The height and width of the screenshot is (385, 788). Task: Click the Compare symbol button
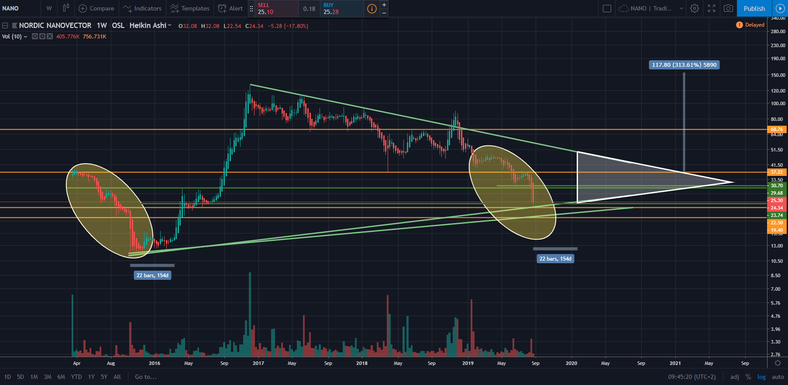(x=96, y=8)
